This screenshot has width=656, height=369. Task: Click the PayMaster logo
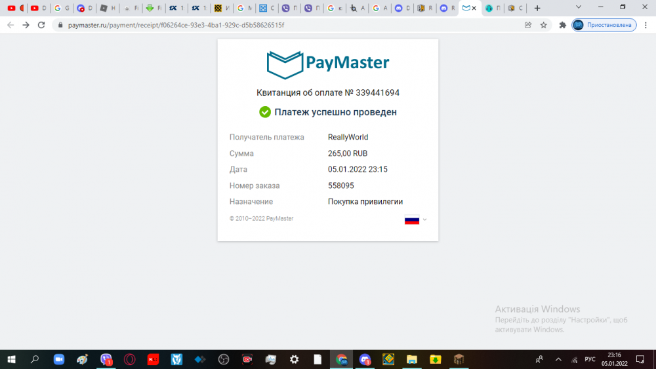(328, 65)
